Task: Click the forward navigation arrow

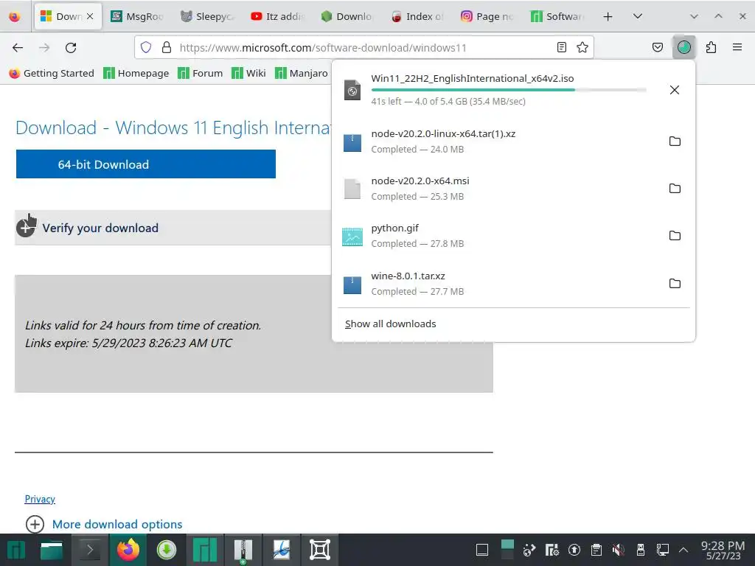Action: point(44,48)
